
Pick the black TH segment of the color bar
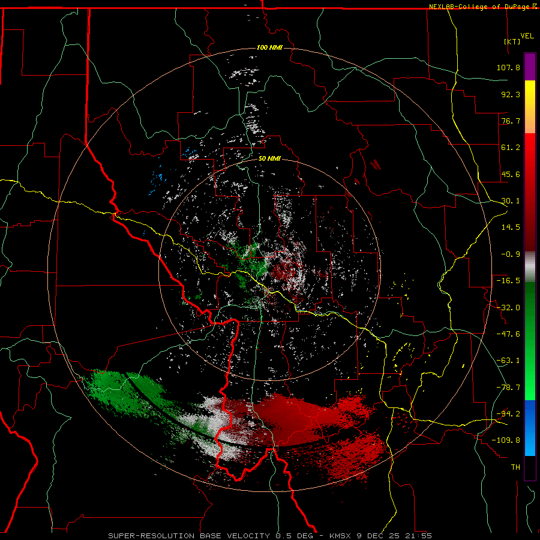tap(530, 467)
